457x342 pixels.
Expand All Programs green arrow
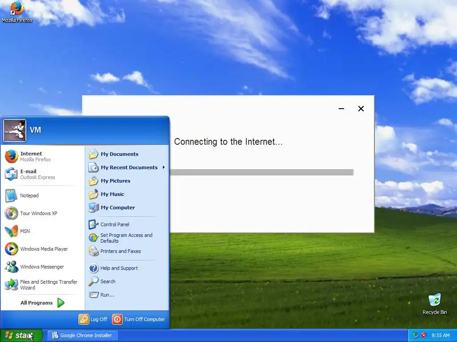(61, 303)
